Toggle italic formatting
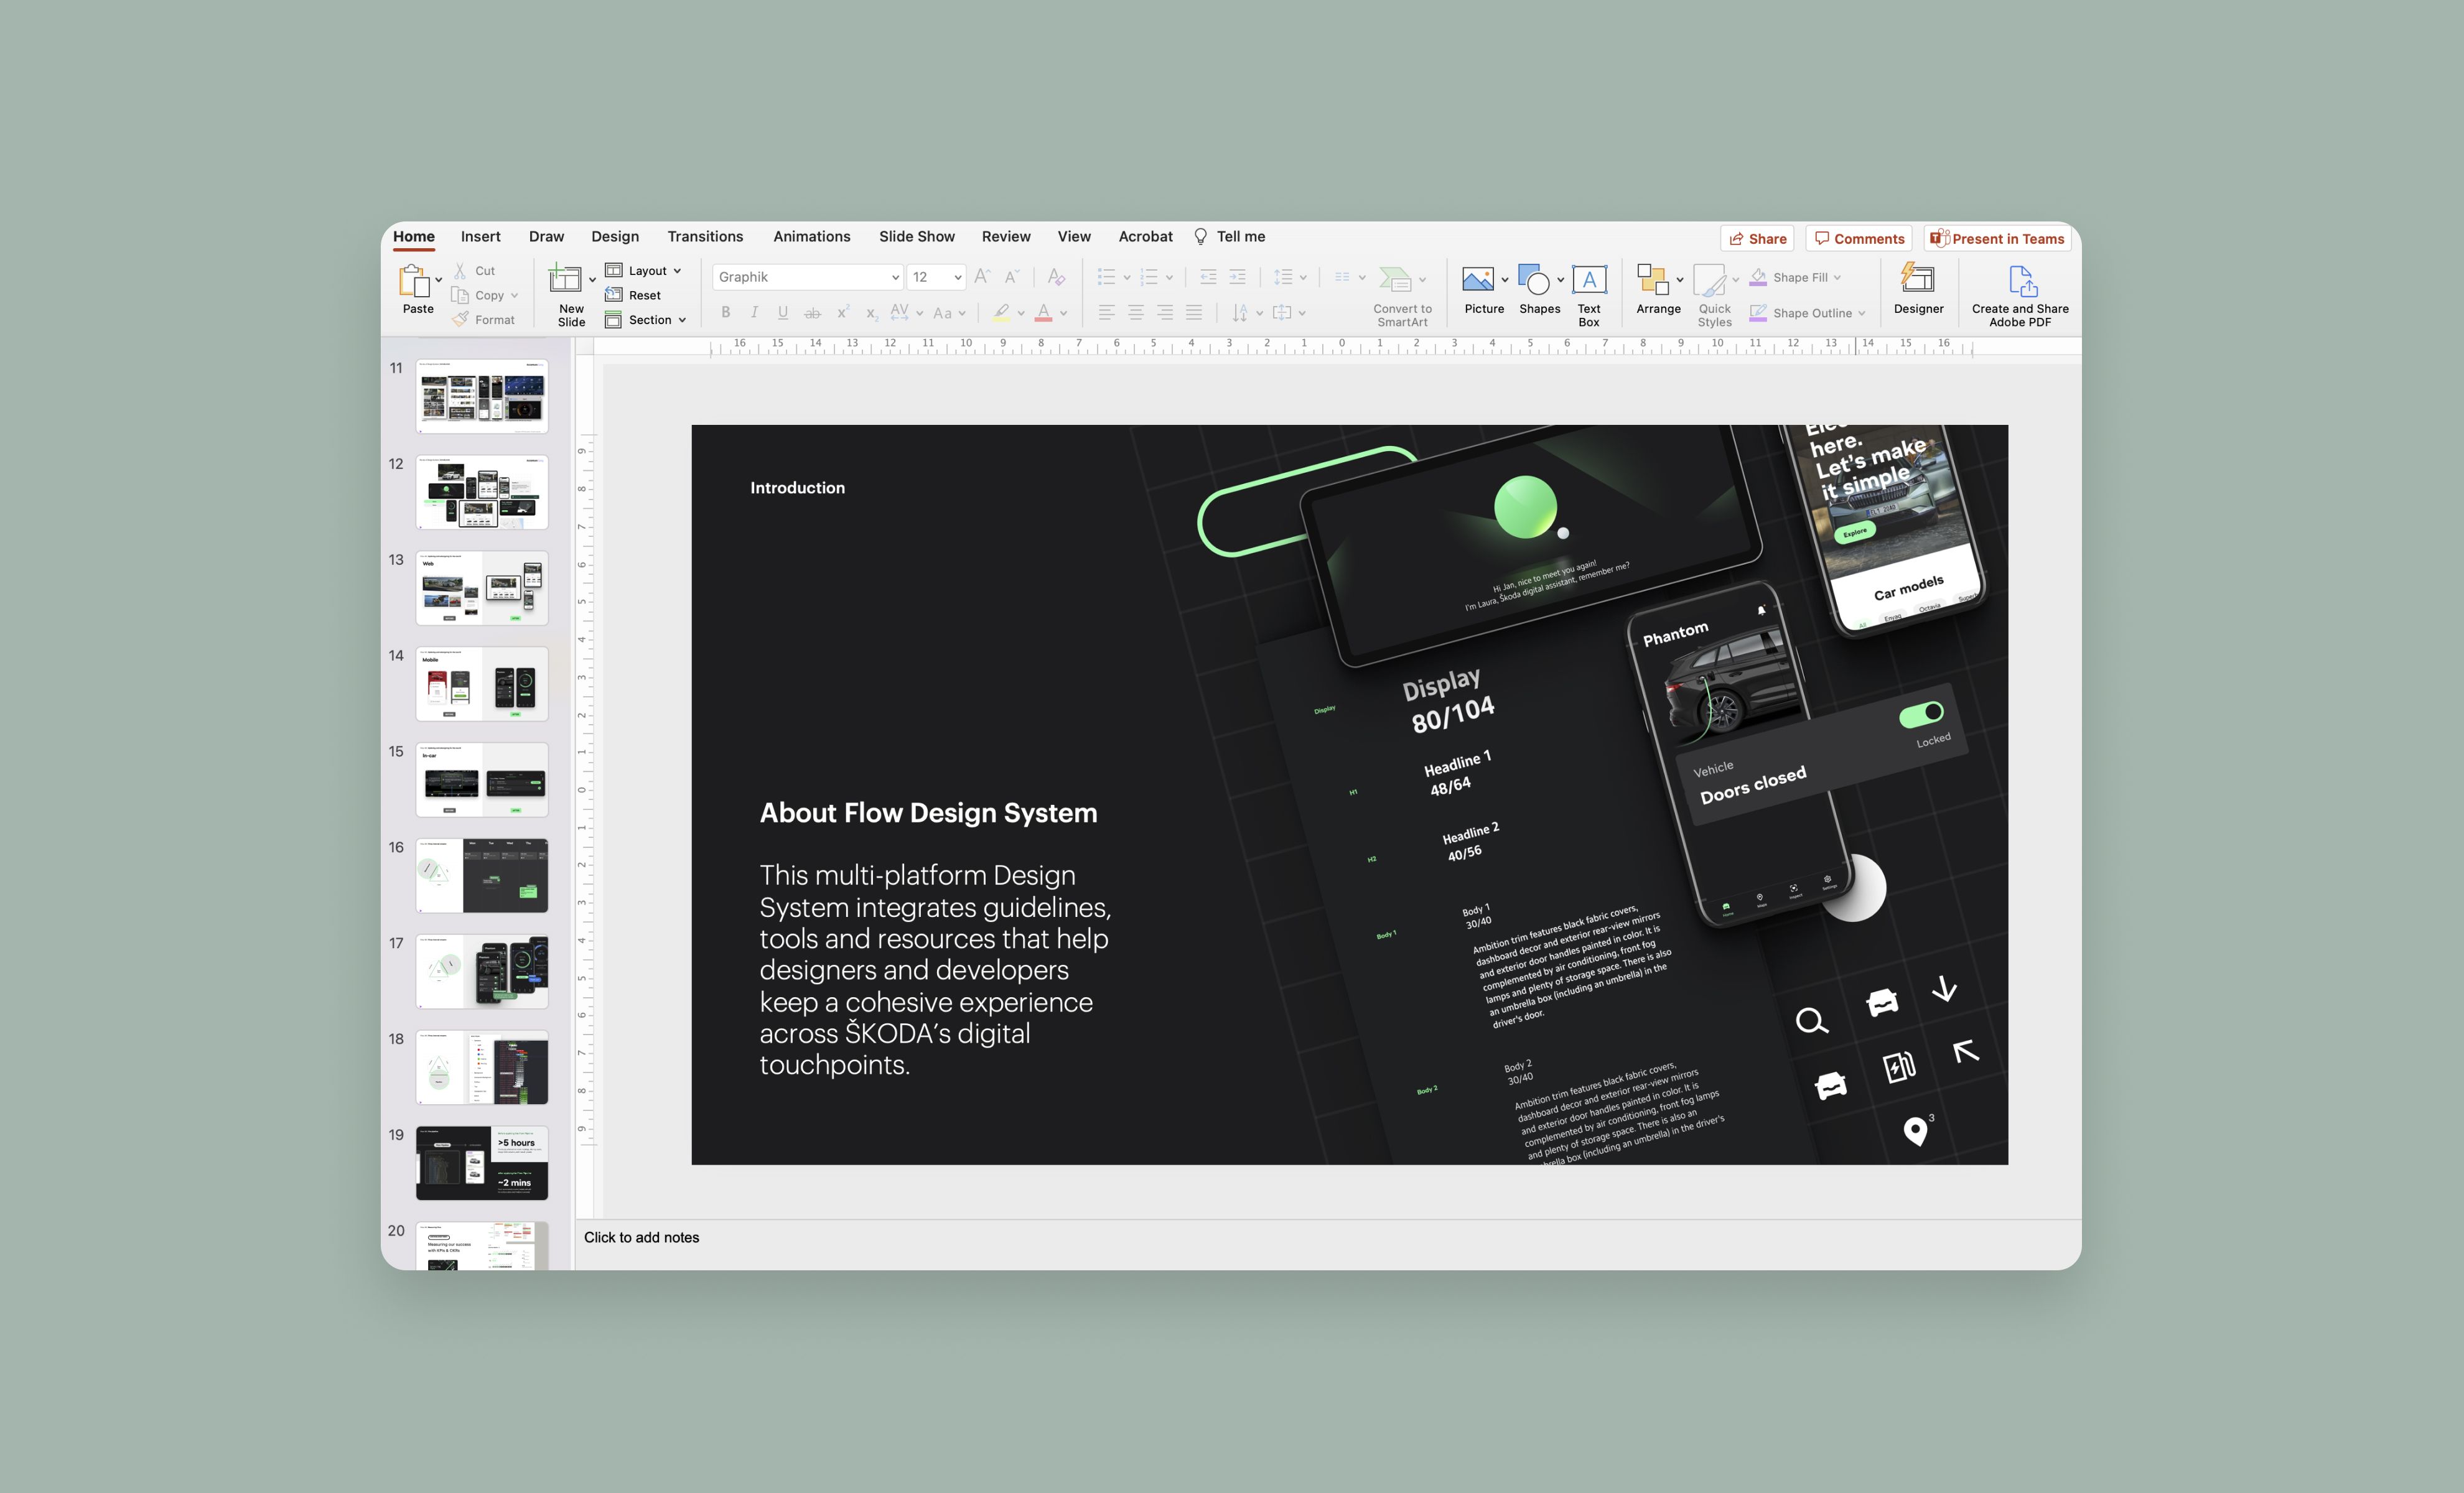This screenshot has width=2464, height=1493. (754, 313)
